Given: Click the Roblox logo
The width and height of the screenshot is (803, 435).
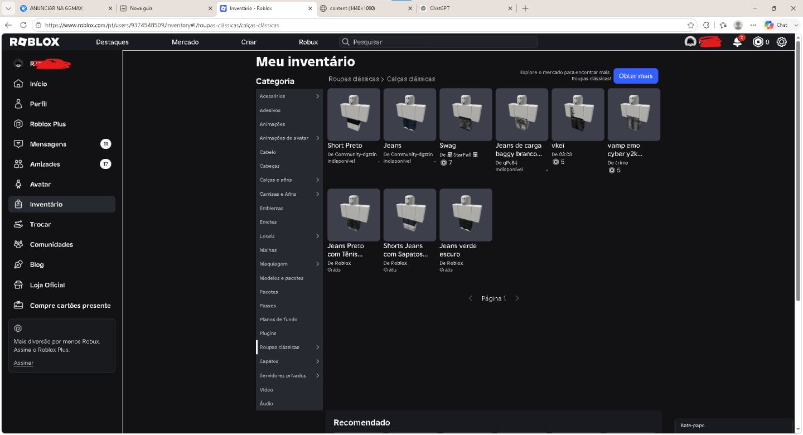Looking at the screenshot, I should tap(35, 42).
